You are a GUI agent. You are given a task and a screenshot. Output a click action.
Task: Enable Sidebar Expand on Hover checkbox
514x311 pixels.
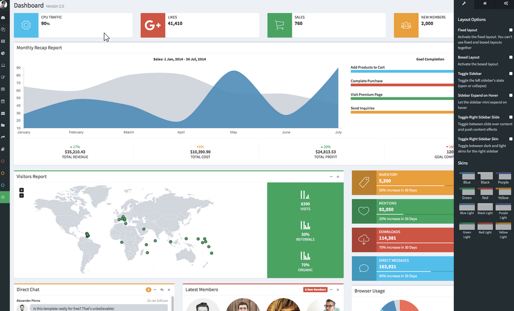[x=511, y=96]
